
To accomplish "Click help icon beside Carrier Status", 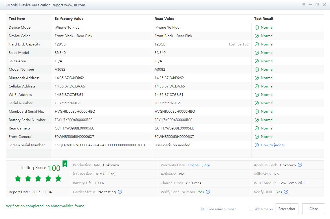I will [120, 192].
